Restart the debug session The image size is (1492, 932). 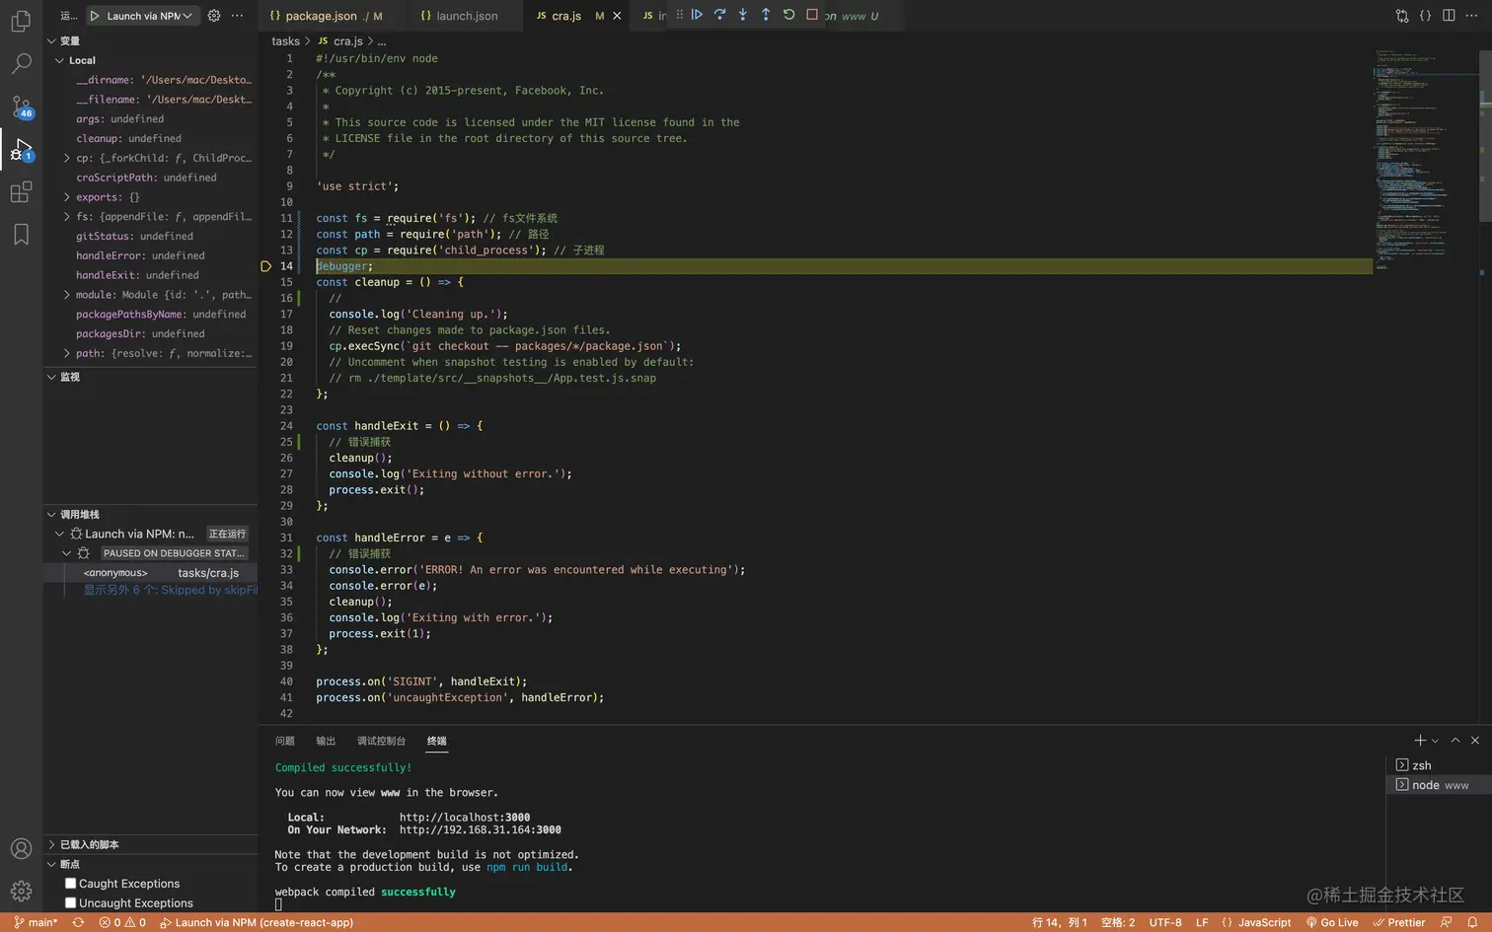788,15
